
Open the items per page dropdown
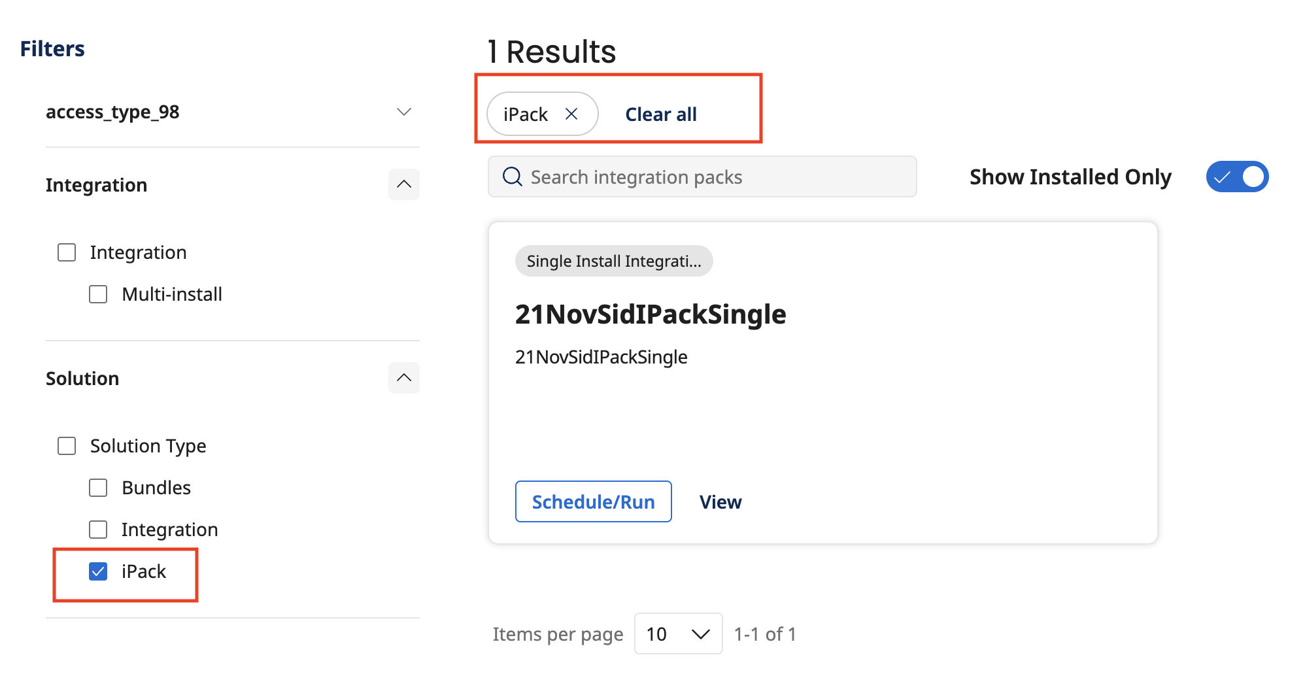678,634
